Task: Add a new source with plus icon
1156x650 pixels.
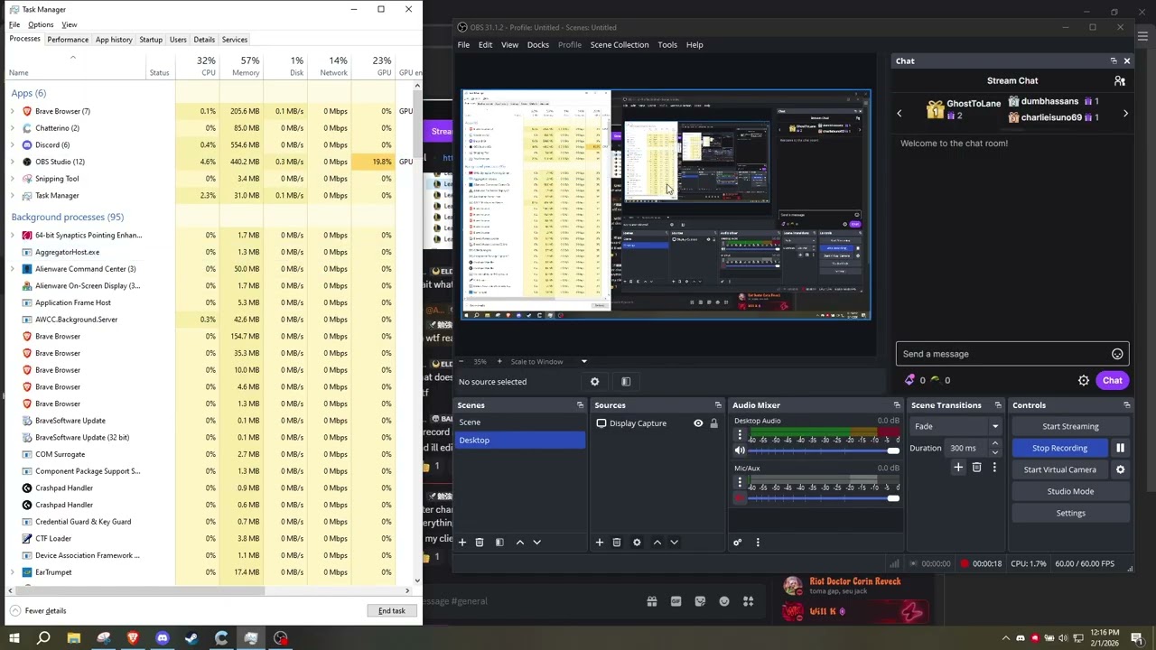Action: point(599,543)
